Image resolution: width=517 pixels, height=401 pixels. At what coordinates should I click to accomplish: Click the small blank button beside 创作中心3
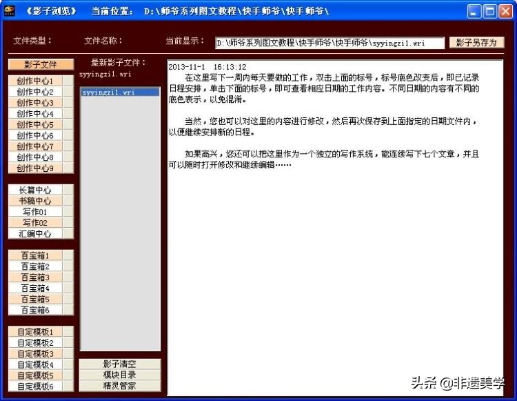click(x=68, y=103)
